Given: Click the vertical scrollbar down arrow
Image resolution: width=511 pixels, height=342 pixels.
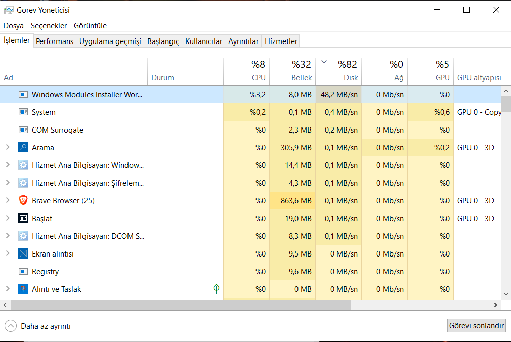Looking at the screenshot, I should tap(505, 293).
